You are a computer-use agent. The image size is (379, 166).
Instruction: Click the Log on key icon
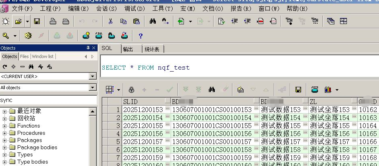click(x=6, y=36)
